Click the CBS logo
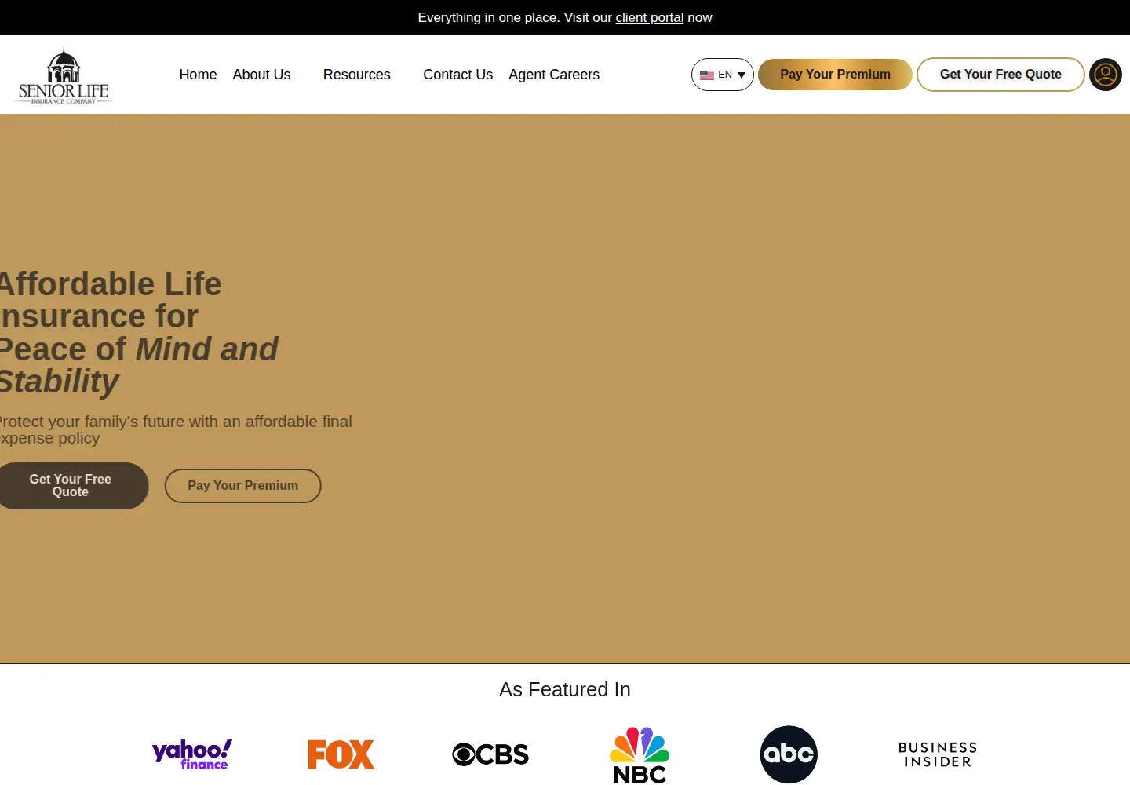 [x=490, y=754]
